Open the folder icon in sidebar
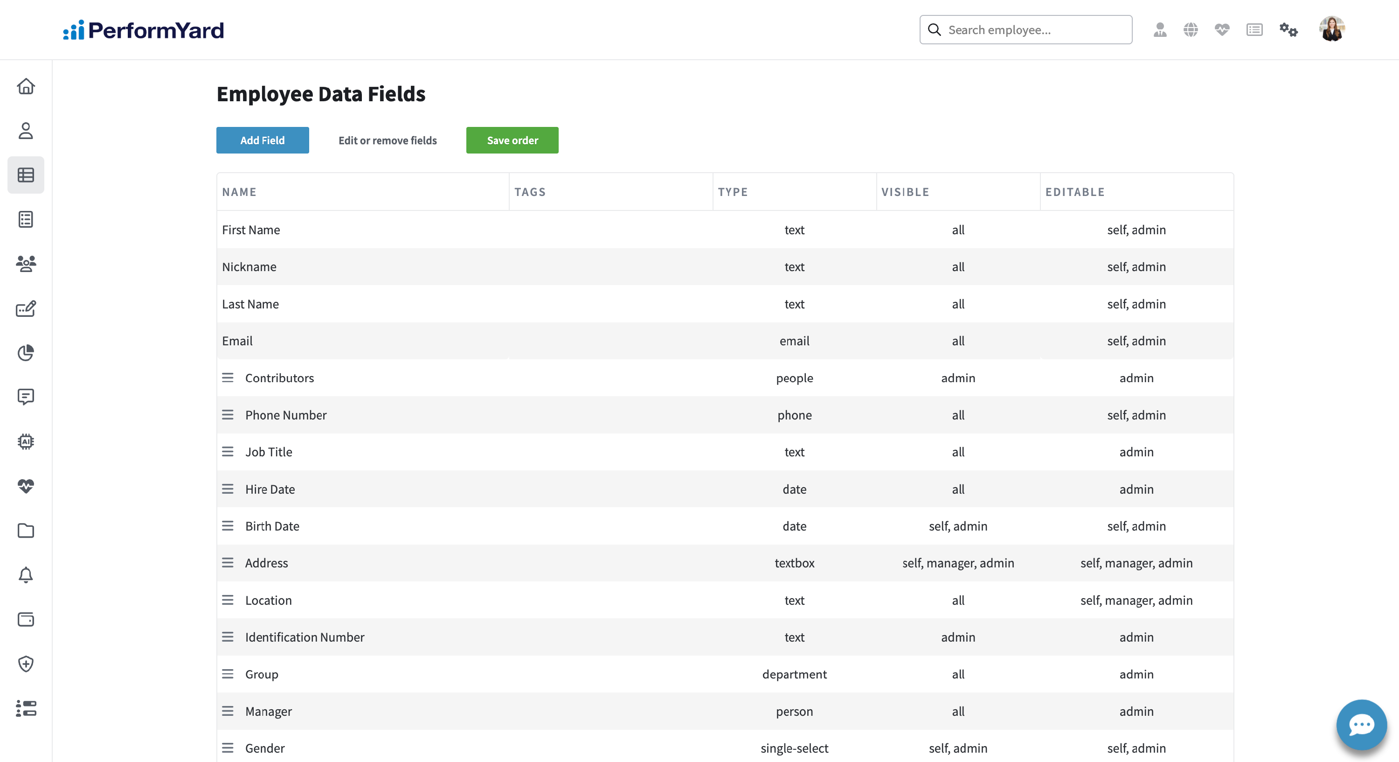 pos(26,531)
